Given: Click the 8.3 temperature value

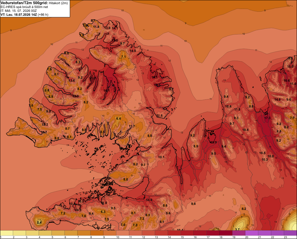Looking at the screenshot, I should [x=148, y=215].
